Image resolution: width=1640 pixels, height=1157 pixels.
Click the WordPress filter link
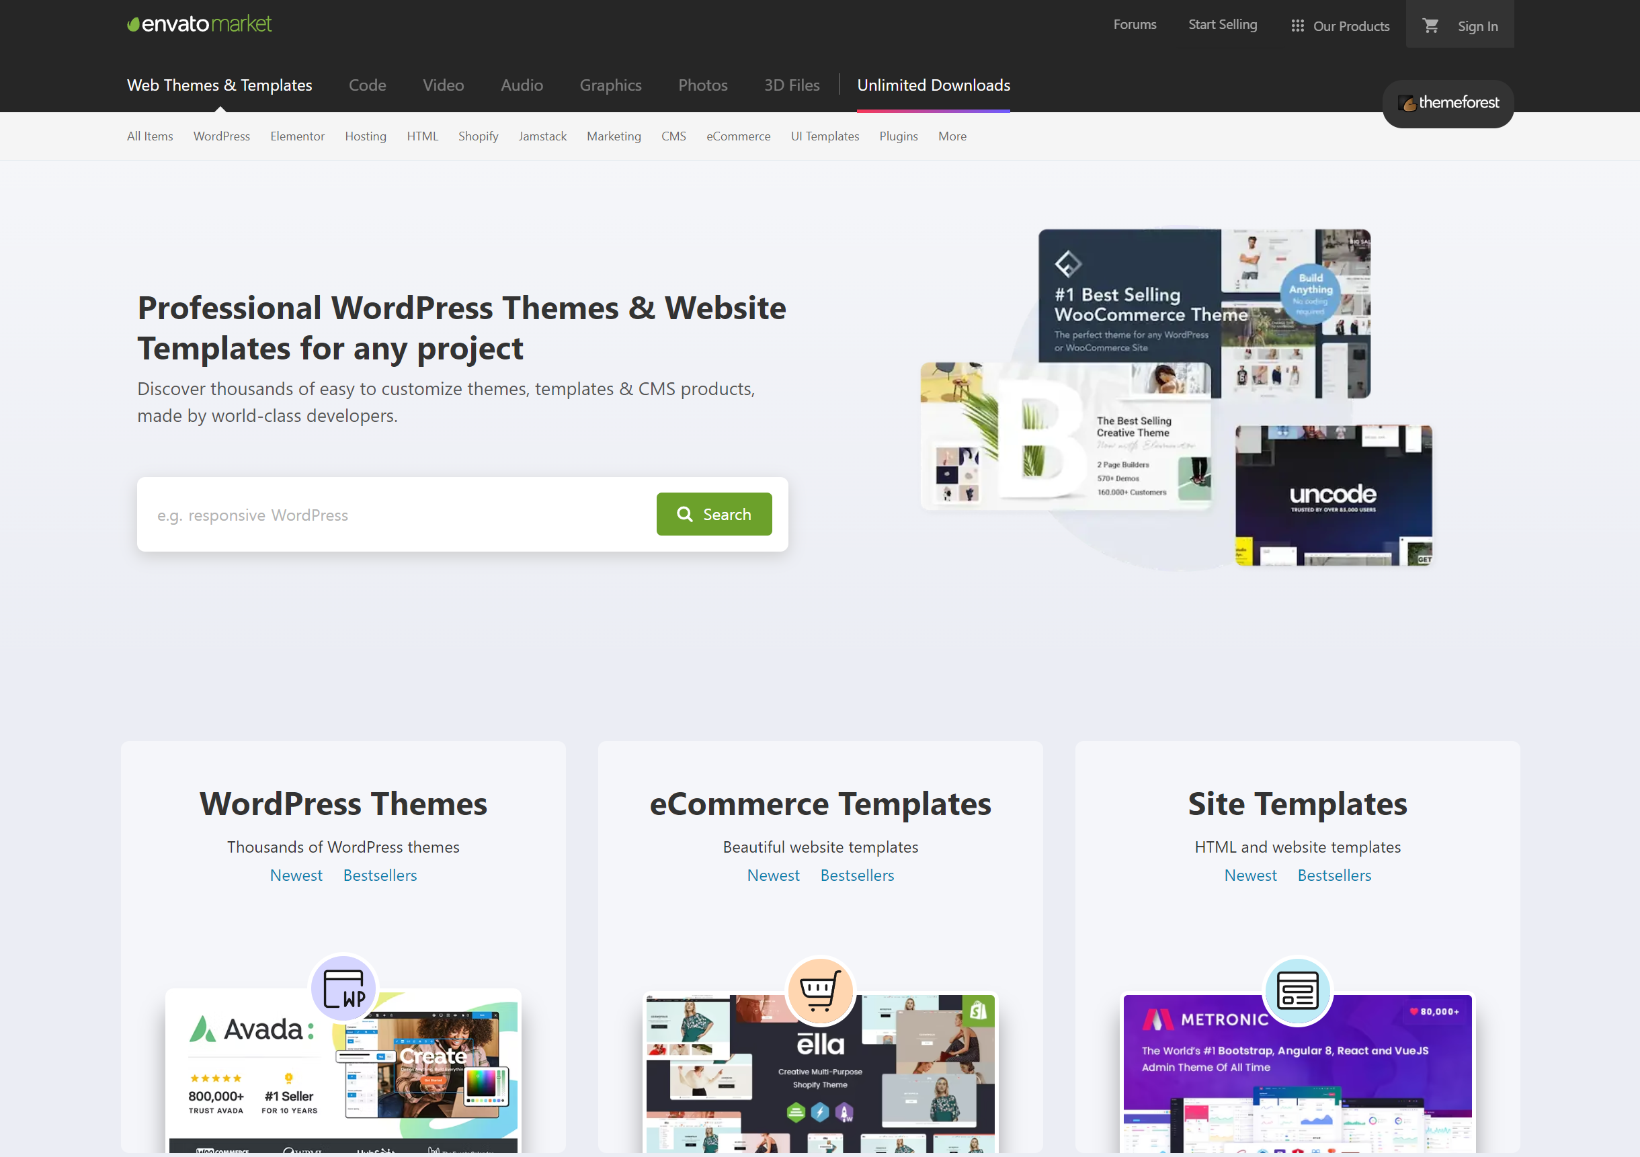220,135
